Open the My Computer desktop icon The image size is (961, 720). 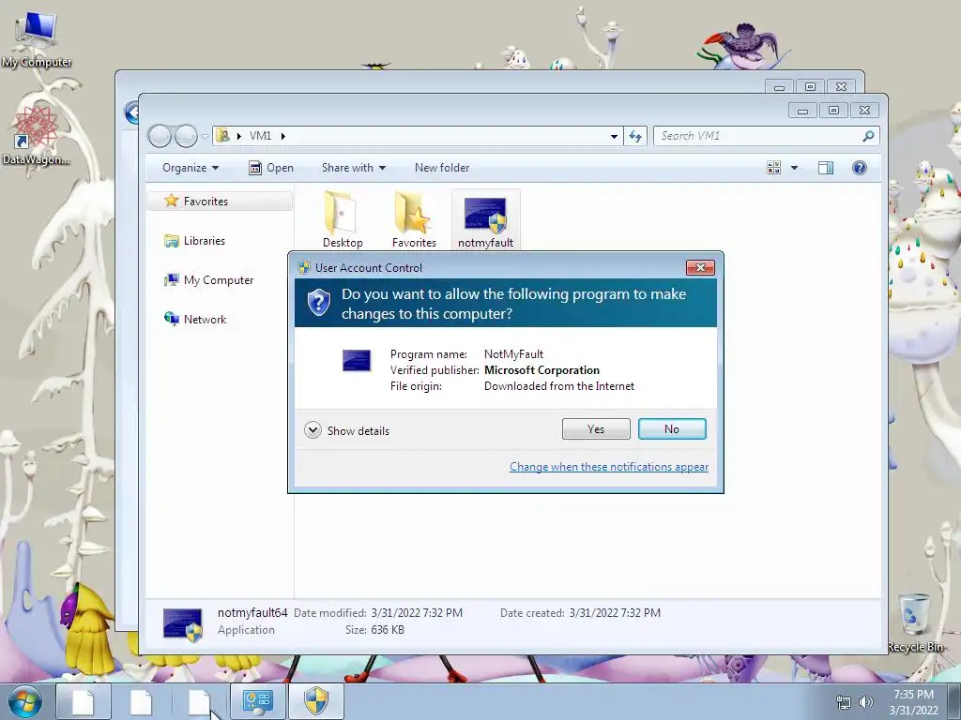pyautogui.click(x=37, y=37)
